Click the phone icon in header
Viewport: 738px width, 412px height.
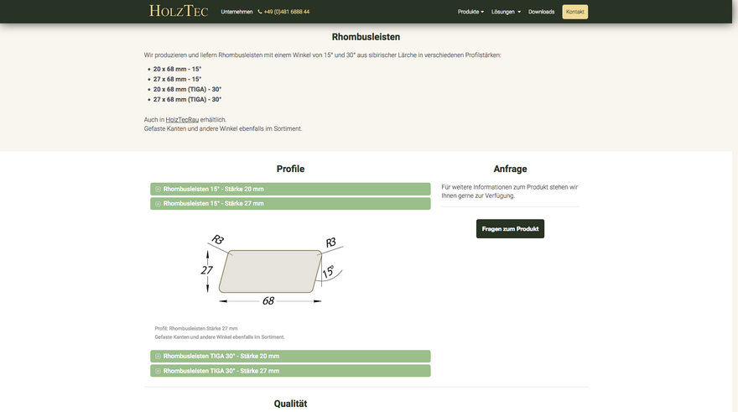pyautogui.click(x=260, y=12)
